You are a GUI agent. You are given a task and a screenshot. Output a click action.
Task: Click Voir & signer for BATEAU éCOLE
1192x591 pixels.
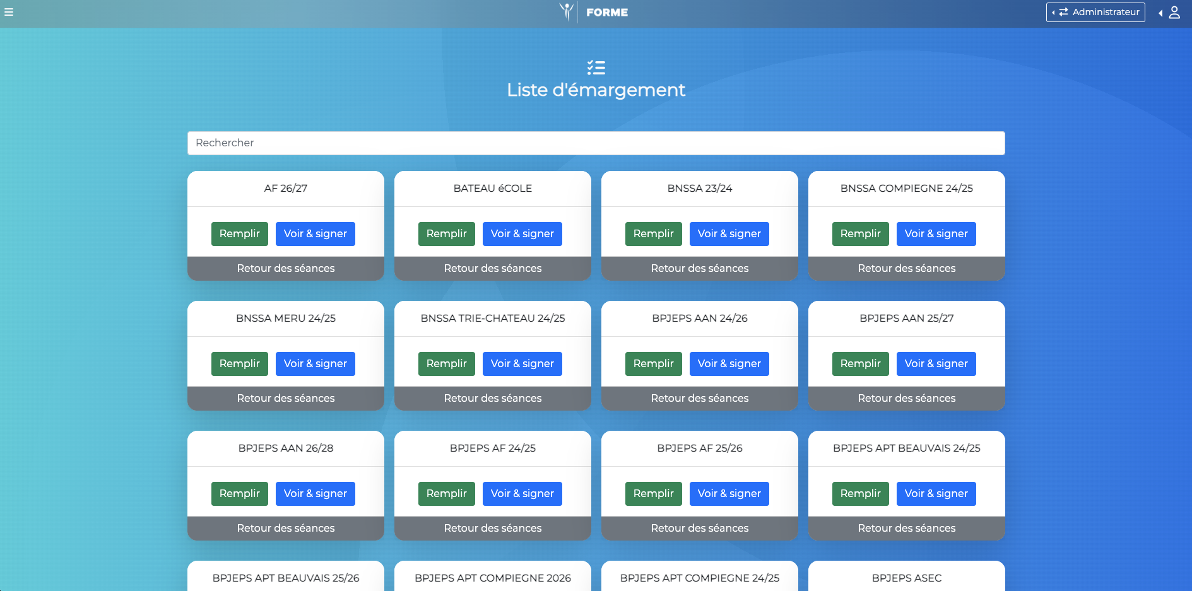tap(522, 234)
